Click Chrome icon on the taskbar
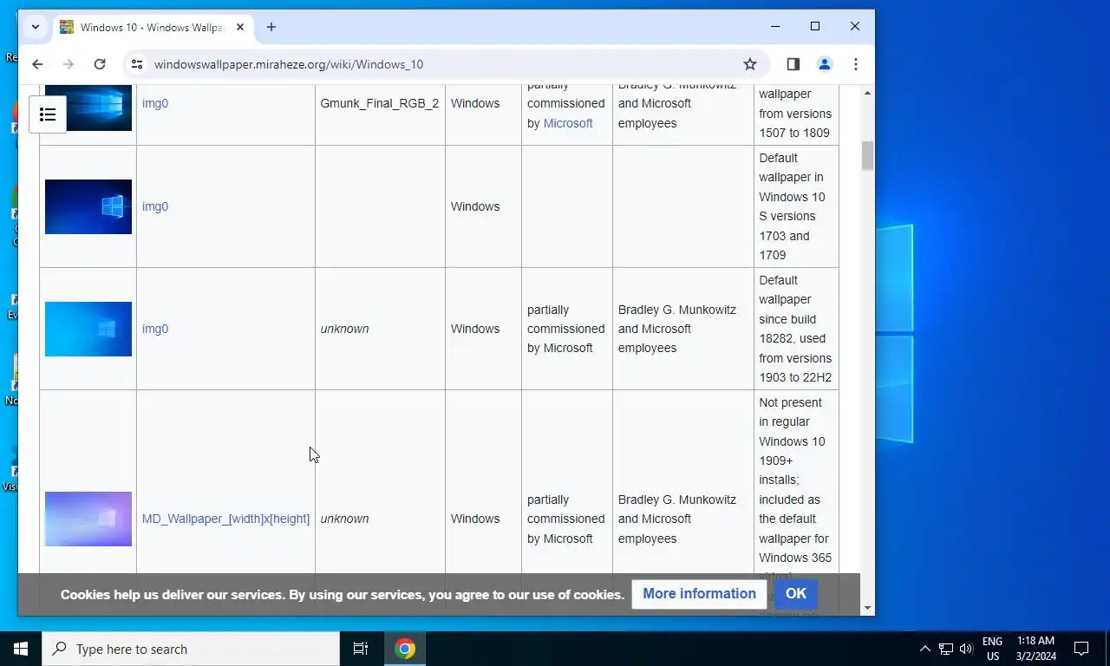 click(405, 649)
